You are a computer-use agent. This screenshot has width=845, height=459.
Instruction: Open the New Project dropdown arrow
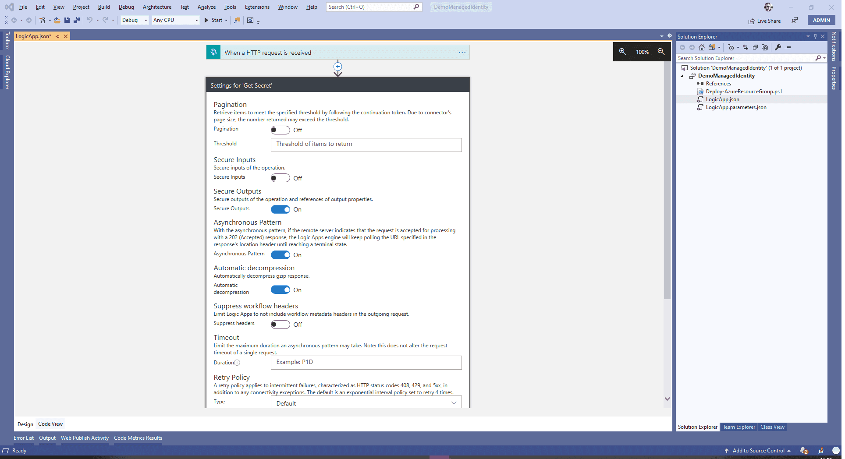coord(50,20)
